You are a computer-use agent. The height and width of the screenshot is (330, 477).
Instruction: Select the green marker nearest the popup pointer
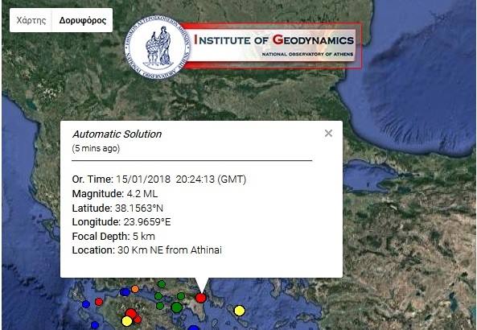(181, 296)
